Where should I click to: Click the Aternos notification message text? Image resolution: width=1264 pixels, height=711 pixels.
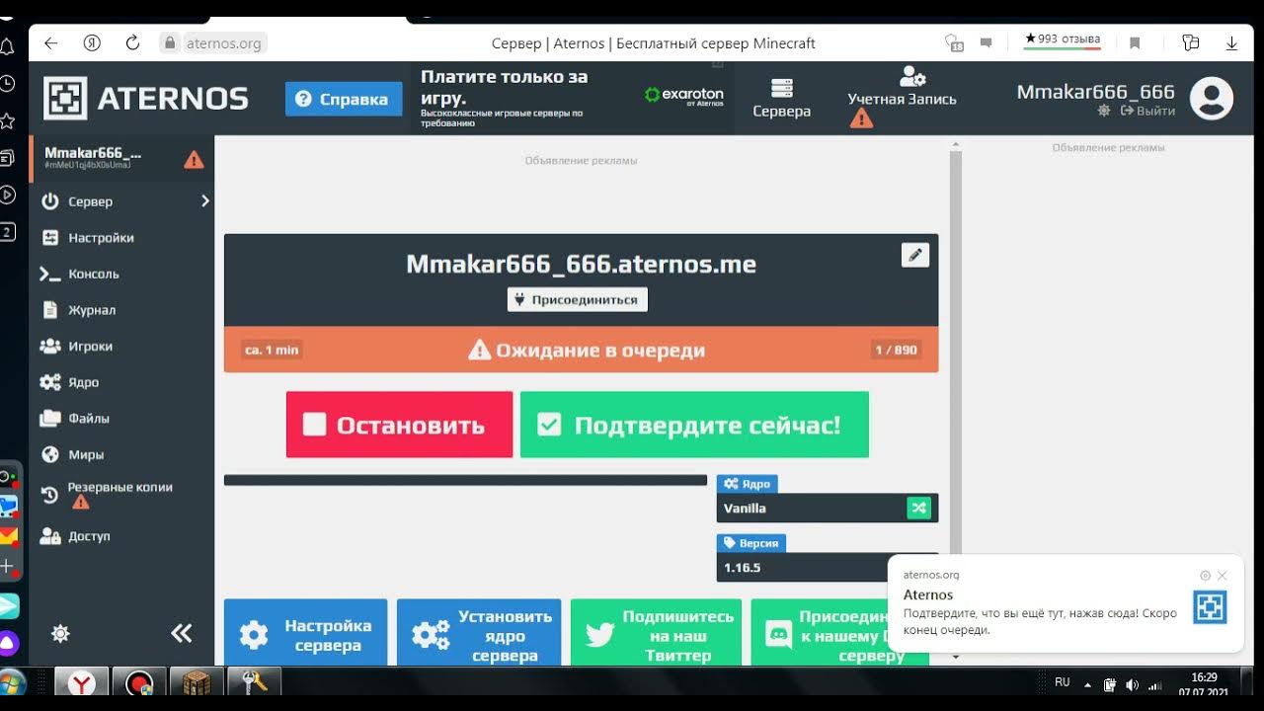tap(1040, 621)
